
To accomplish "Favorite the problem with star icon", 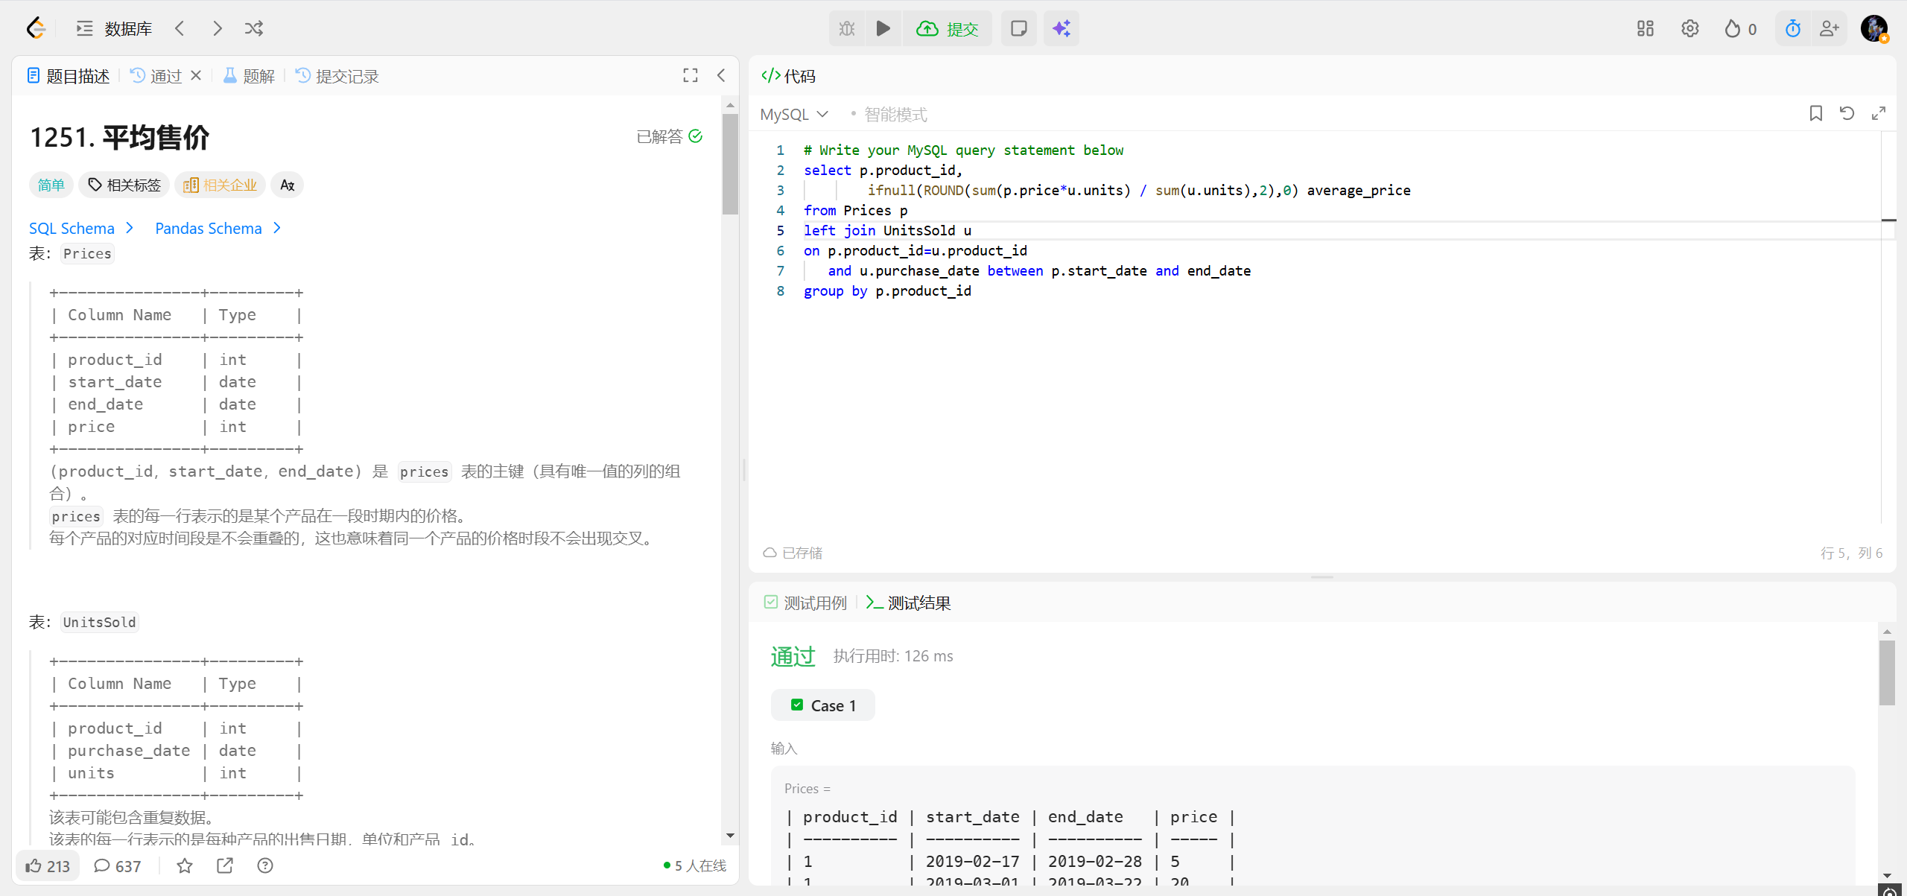I will point(185,865).
